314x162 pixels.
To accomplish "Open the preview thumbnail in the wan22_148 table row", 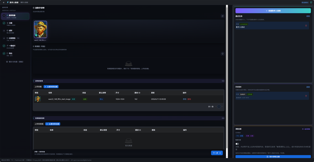I will (x=38, y=99).
